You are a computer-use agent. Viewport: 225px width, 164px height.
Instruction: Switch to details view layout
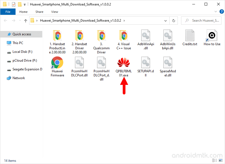(215, 160)
